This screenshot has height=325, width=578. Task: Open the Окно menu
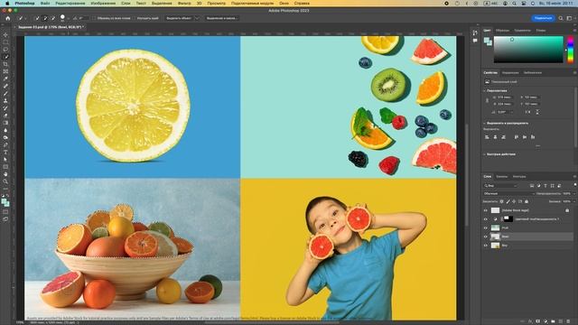point(284,3)
